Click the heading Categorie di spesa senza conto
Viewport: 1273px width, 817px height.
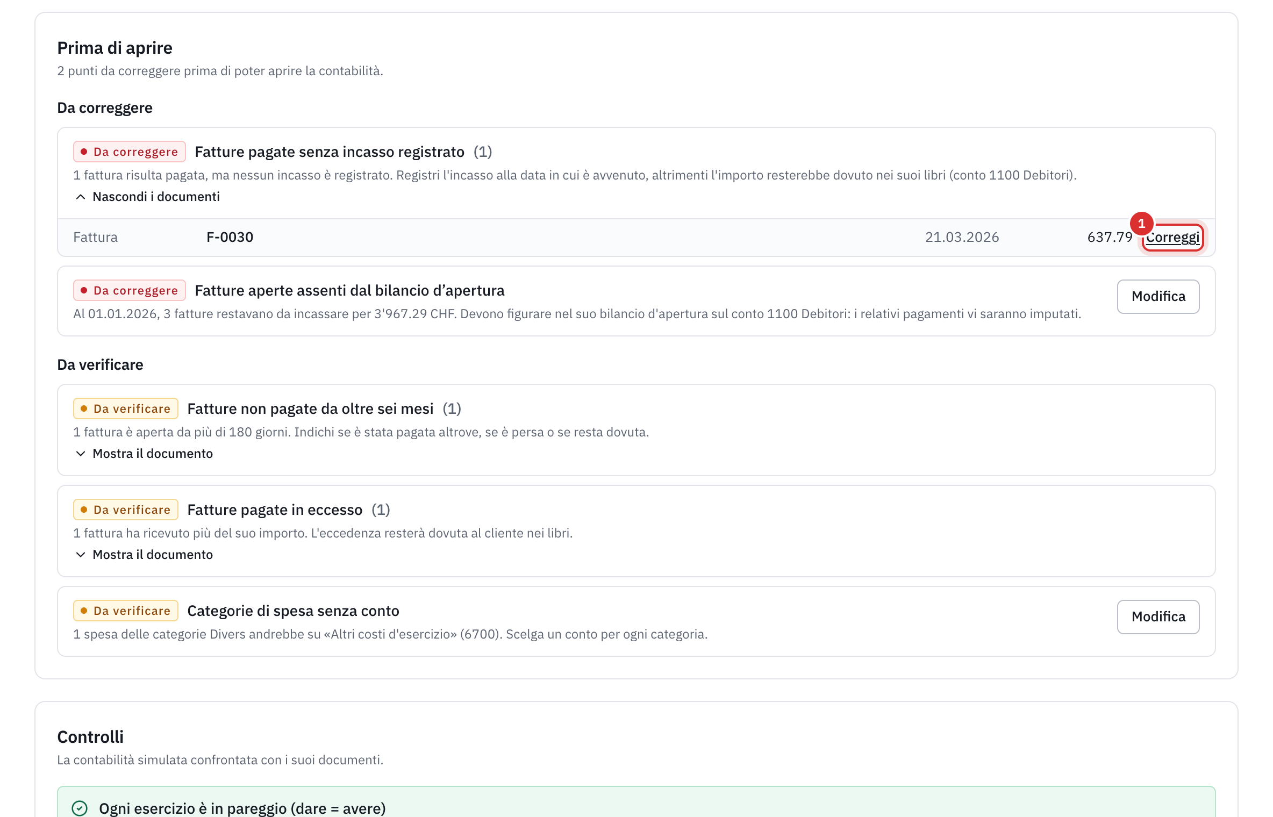[x=293, y=611]
